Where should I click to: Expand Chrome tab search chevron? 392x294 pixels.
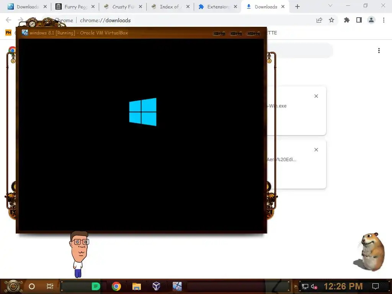pyautogui.click(x=330, y=5)
